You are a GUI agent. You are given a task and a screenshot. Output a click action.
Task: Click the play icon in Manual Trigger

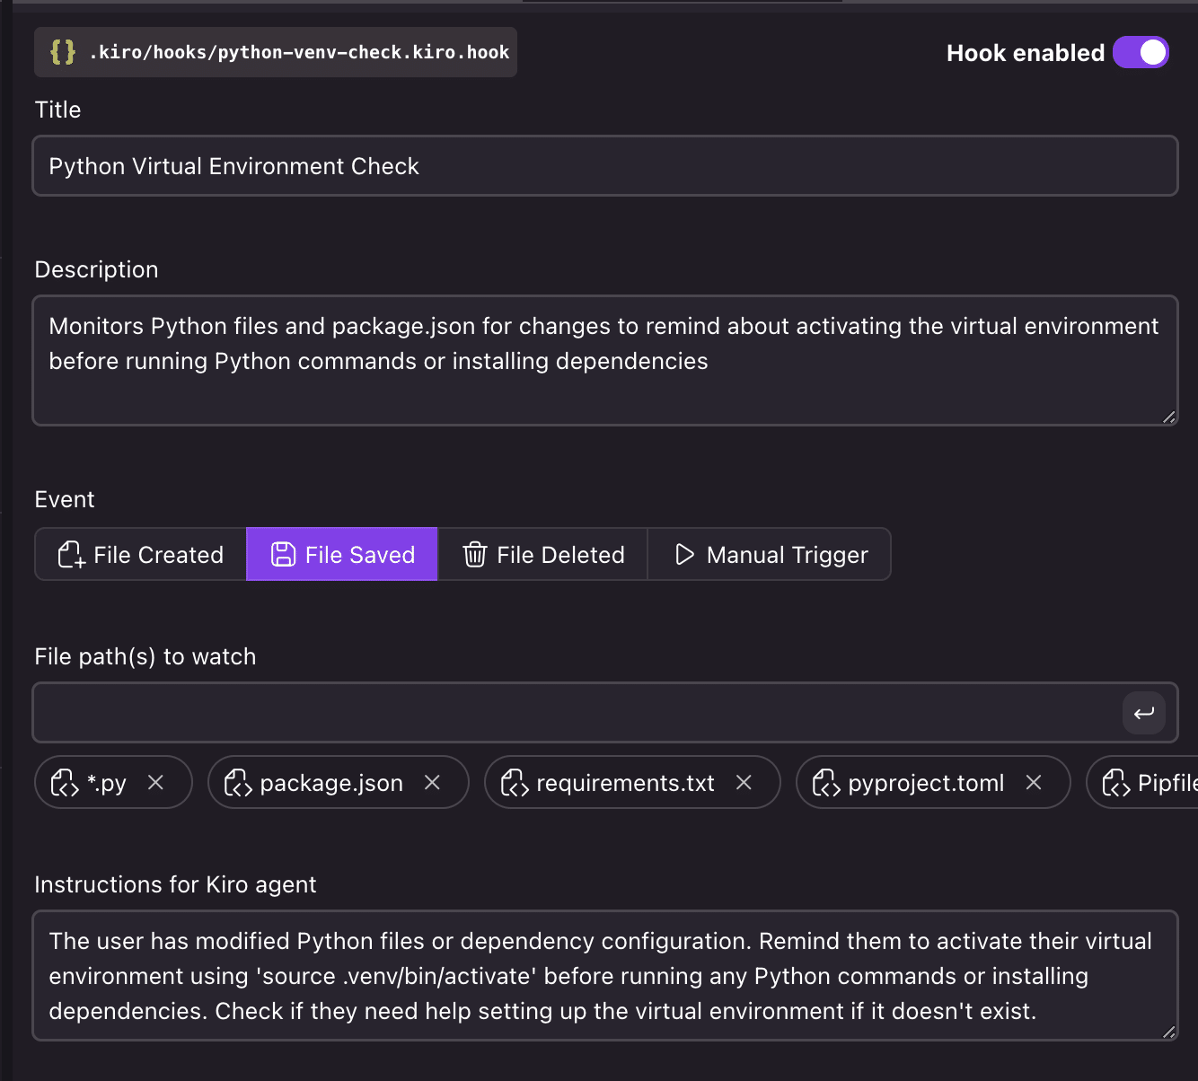pyautogui.click(x=684, y=555)
